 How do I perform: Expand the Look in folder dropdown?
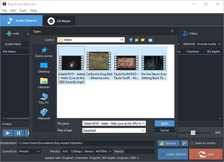[122, 40]
